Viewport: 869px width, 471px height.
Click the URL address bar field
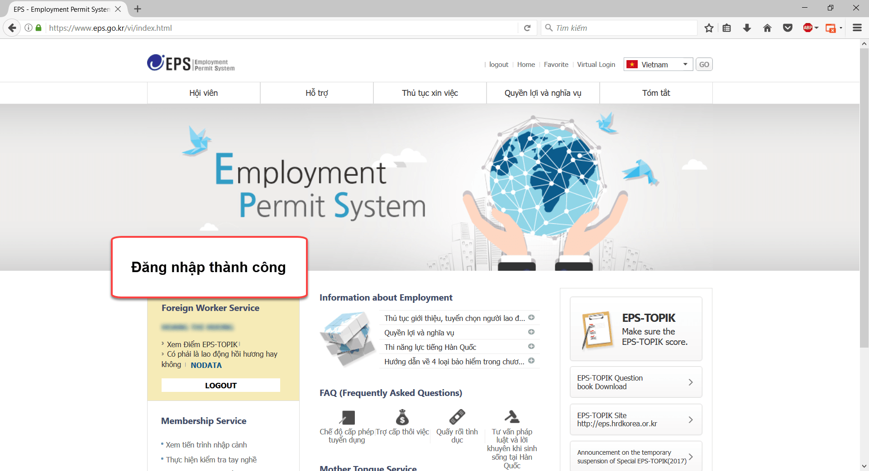[x=281, y=28]
